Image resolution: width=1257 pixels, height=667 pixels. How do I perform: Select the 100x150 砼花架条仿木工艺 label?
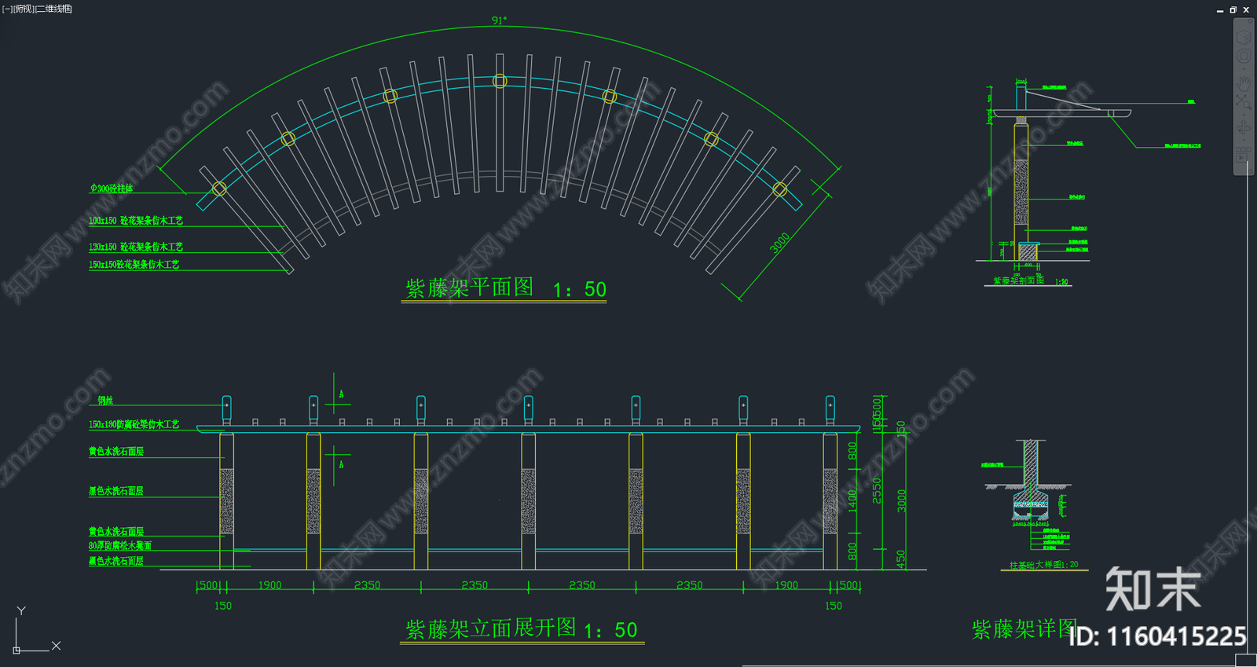136,221
